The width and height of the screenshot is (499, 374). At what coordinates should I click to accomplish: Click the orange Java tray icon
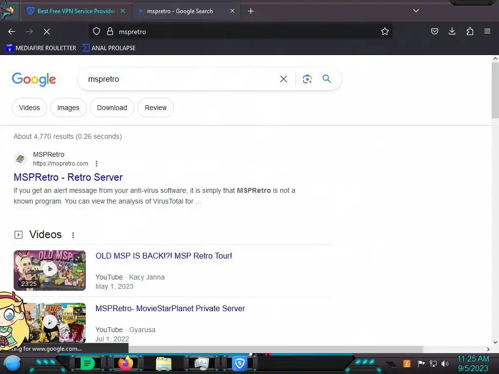pos(407,363)
